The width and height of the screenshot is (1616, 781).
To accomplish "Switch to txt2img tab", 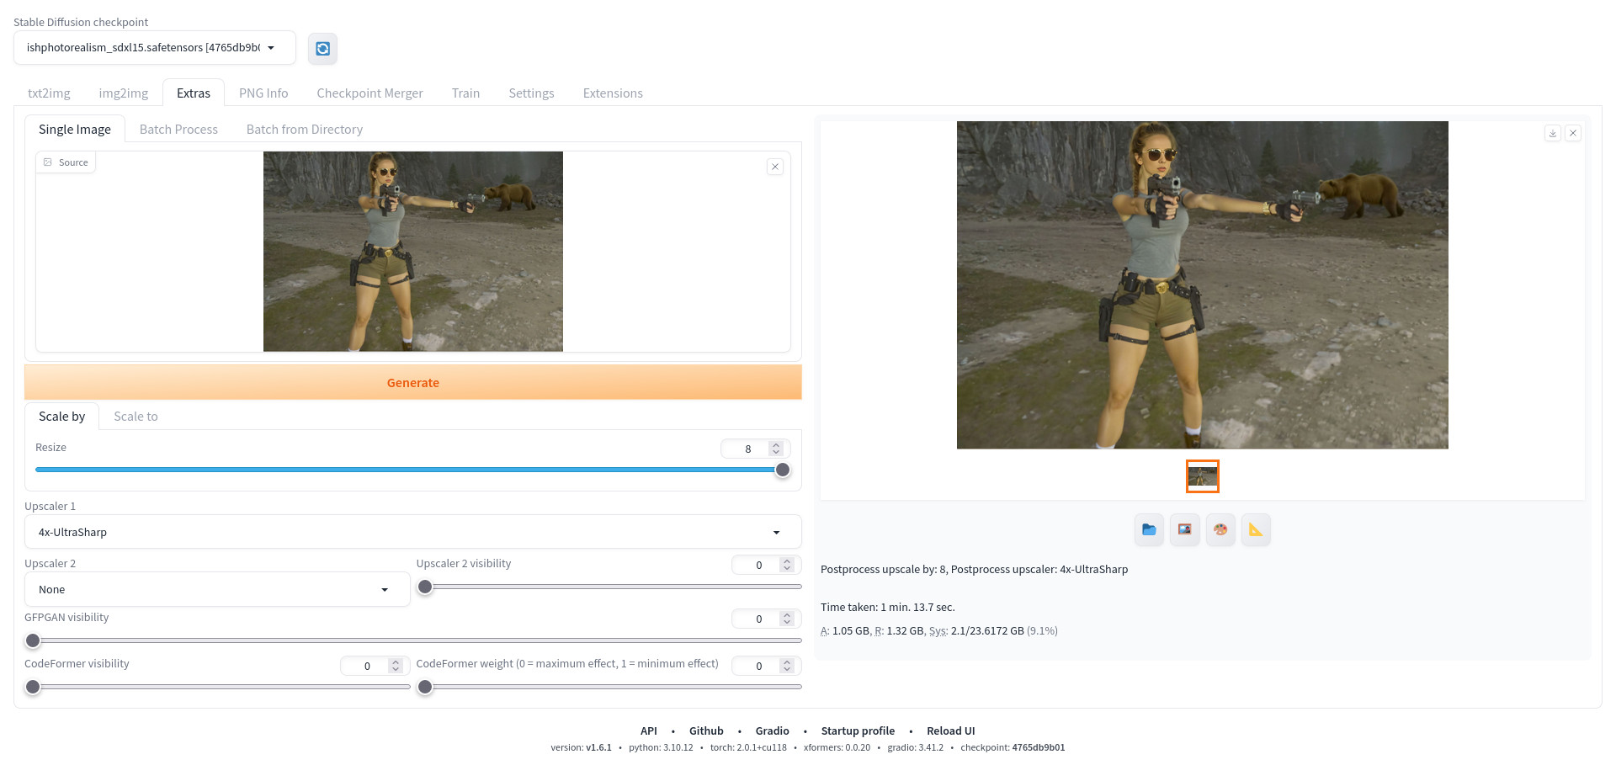I will pos(49,93).
